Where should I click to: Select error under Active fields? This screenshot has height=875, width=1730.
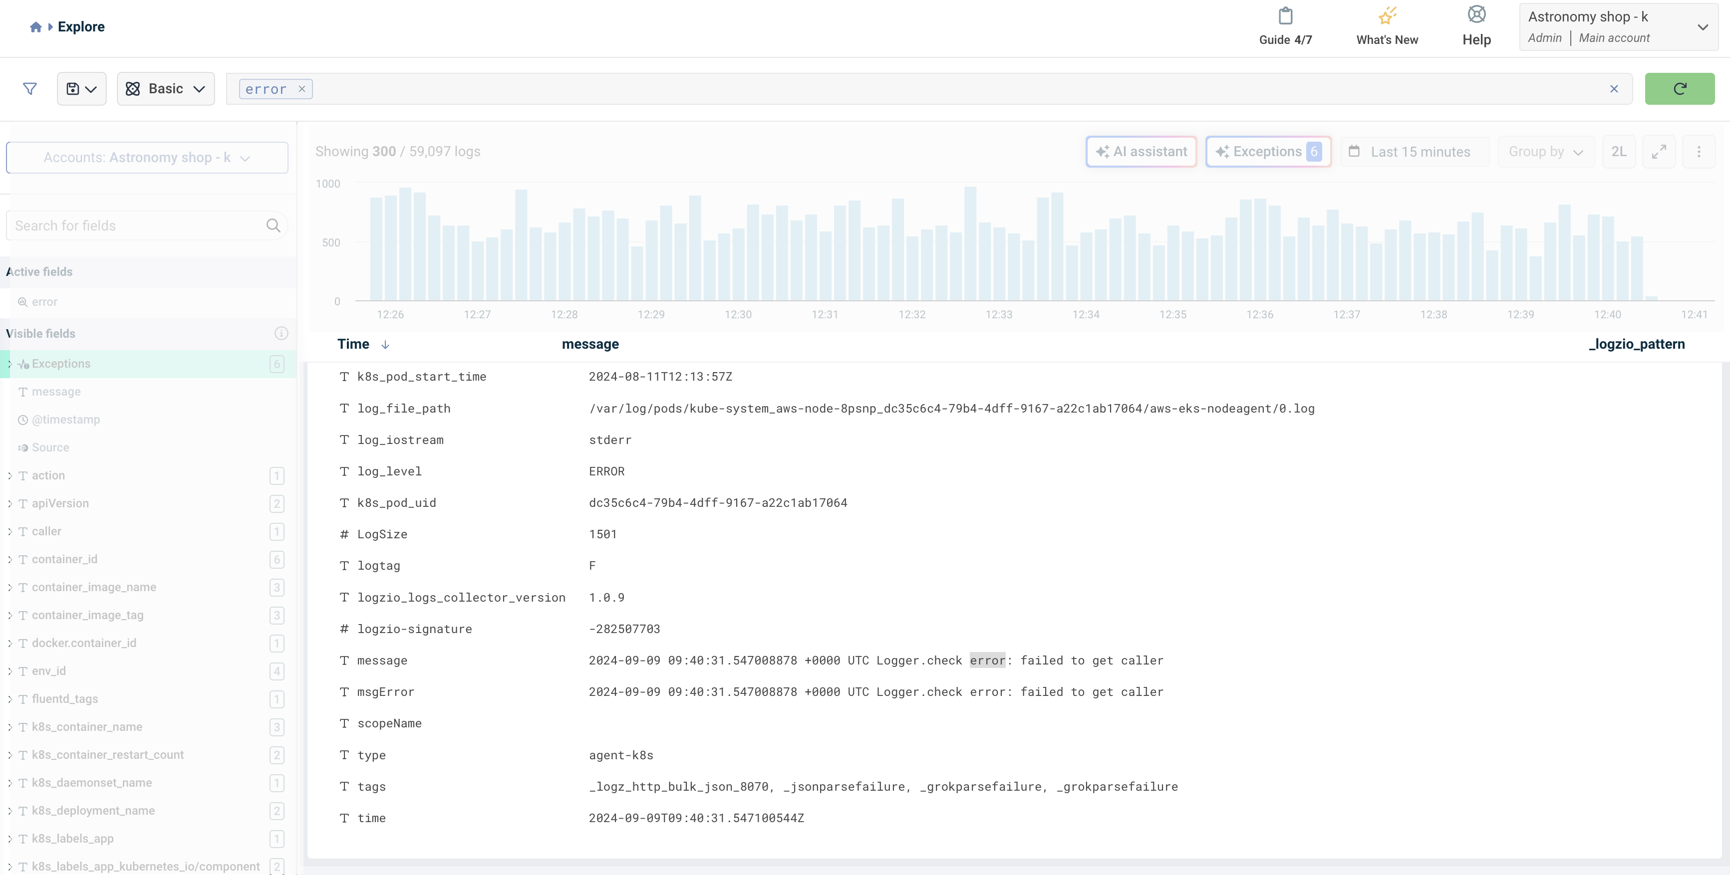[44, 302]
